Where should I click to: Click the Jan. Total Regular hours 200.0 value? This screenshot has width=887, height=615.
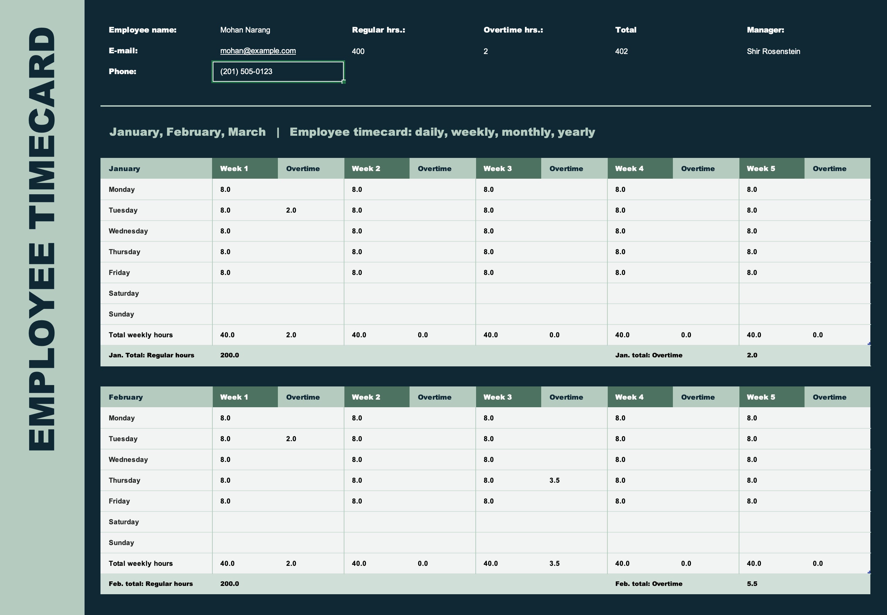pyautogui.click(x=229, y=355)
